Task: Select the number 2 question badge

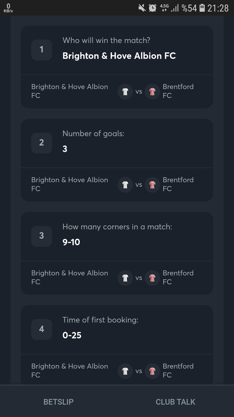Action: point(42,143)
